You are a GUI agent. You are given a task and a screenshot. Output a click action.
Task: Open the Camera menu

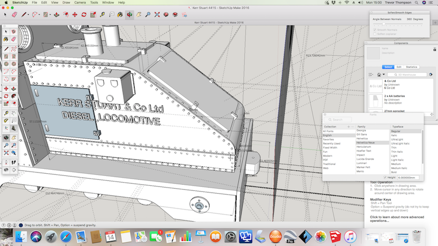(80, 3)
